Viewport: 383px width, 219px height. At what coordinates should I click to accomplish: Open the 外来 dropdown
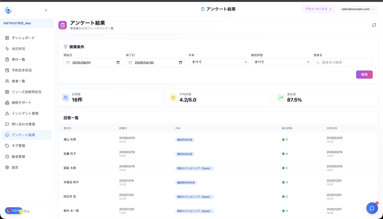[218, 62]
